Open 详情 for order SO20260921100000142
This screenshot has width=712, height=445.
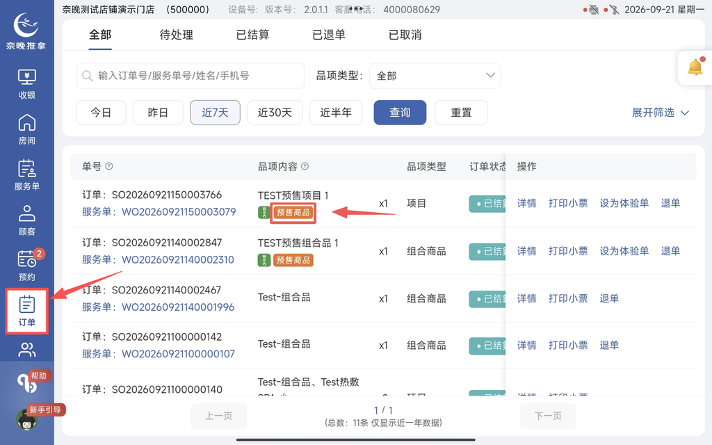pos(527,346)
